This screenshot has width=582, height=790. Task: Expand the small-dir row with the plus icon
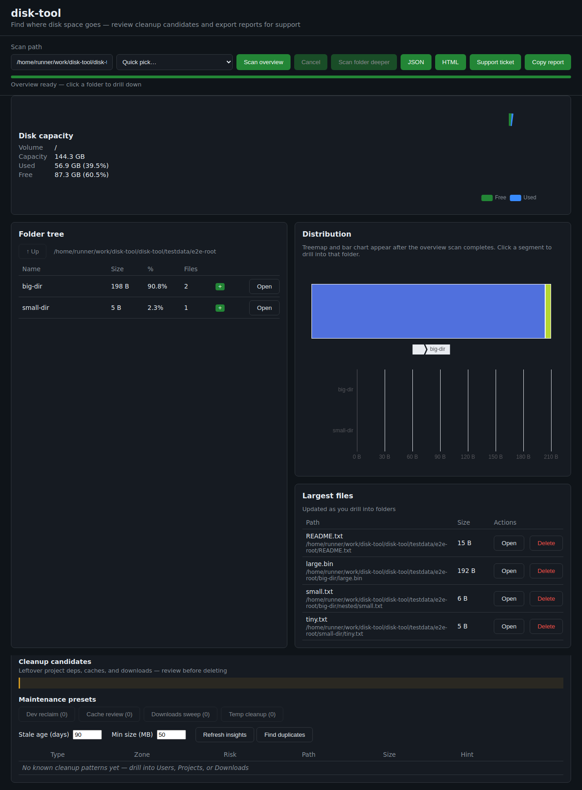pyautogui.click(x=220, y=308)
